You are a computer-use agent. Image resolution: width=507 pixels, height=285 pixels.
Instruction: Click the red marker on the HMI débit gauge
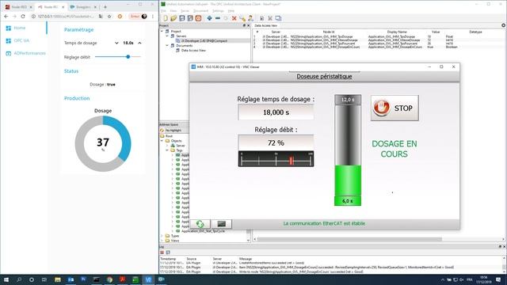(292, 161)
